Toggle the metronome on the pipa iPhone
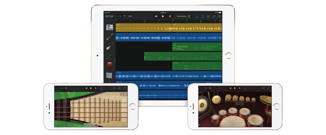This screenshot has width=326, height=135. coord(101,88)
